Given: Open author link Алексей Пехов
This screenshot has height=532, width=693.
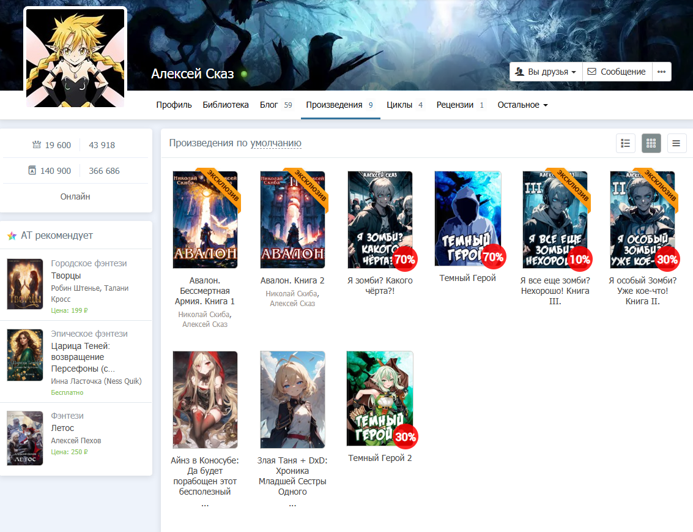Looking at the screenshot, I should pyautogui.click(x=76, y=440).
